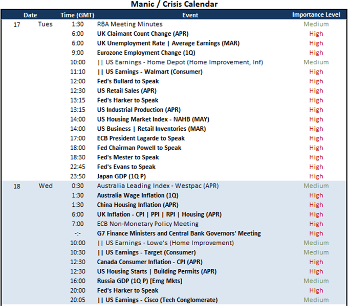This screenshot has height=306, width=348.
Task: Click the date cell '17'
Action: tap(17, 25)
